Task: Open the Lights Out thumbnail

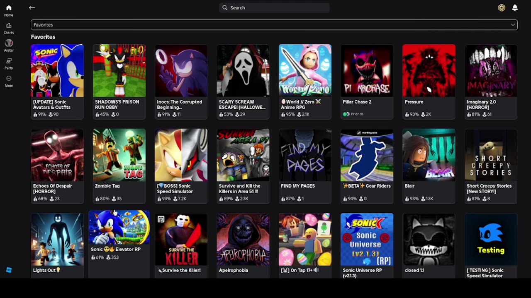Action: point(57,239)
